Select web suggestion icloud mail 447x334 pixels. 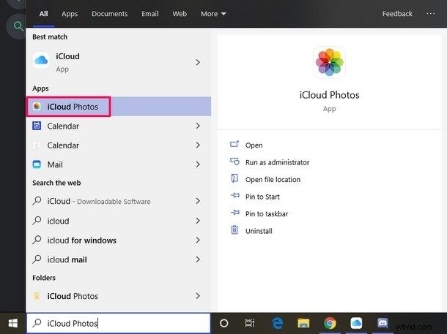(118, 259)
